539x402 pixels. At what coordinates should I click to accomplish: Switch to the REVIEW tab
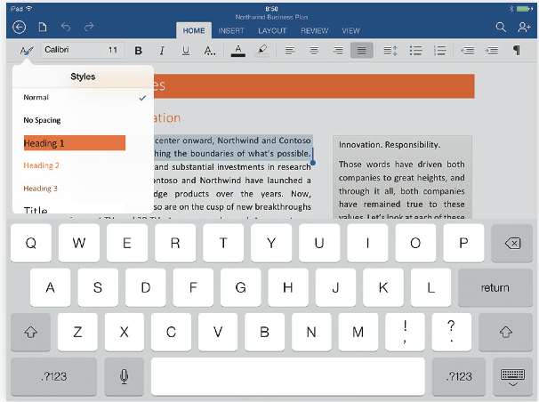[314, 31]
